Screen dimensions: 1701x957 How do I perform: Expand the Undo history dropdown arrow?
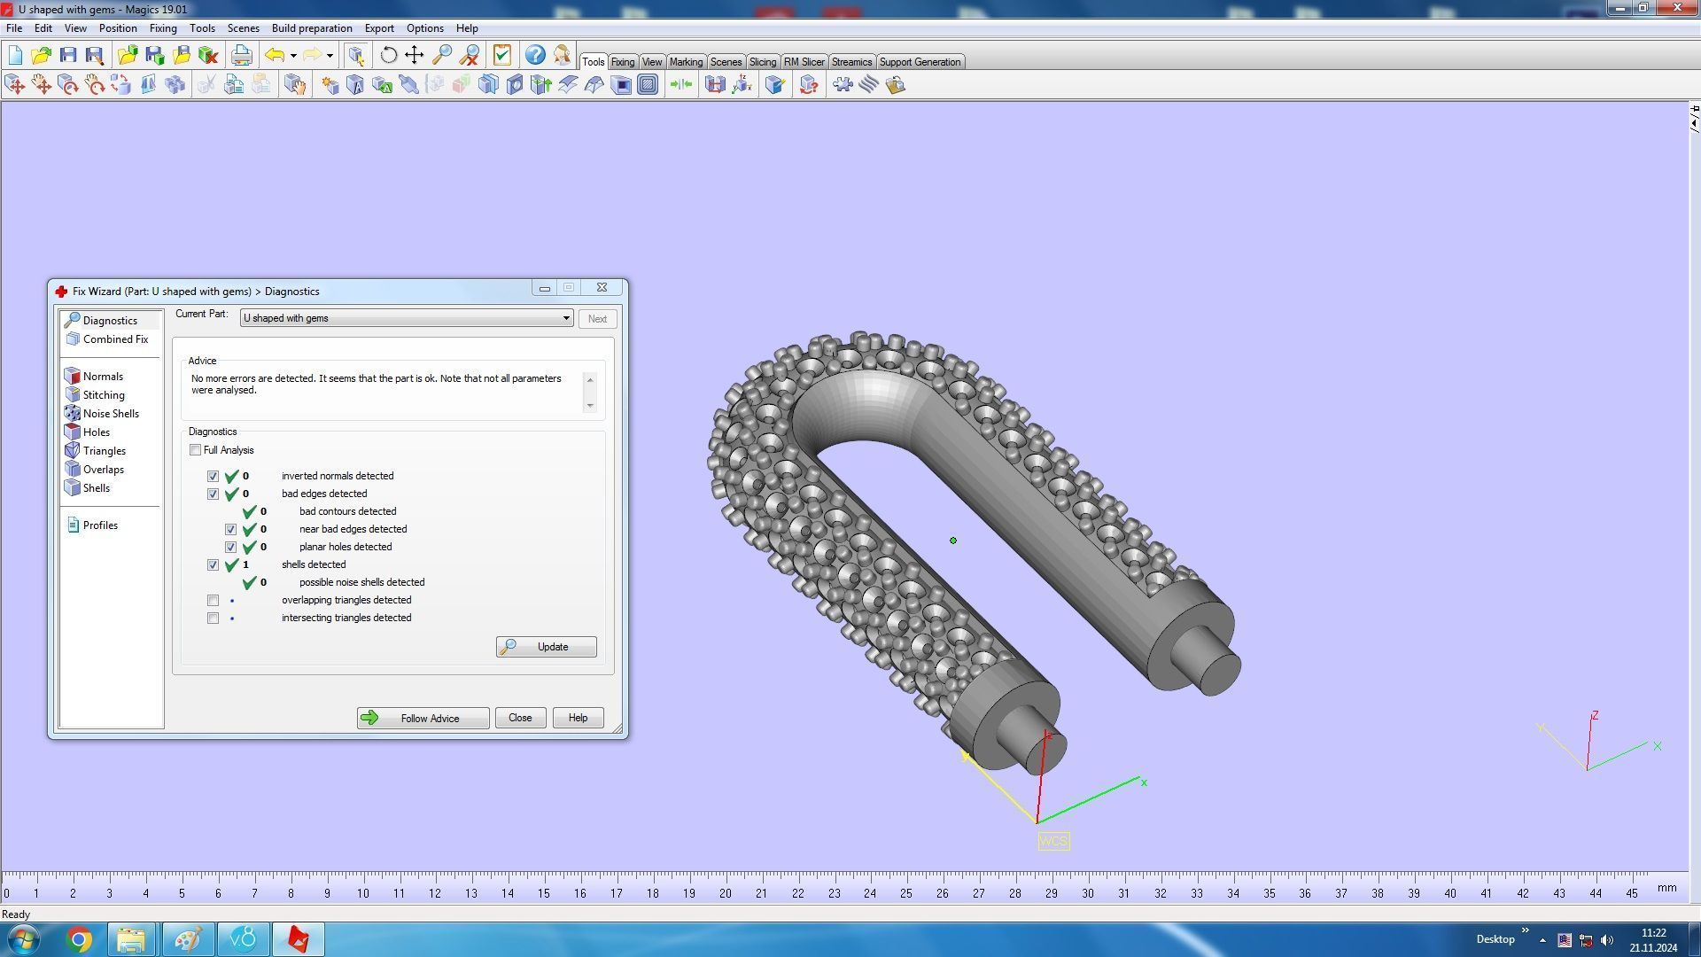293,56
